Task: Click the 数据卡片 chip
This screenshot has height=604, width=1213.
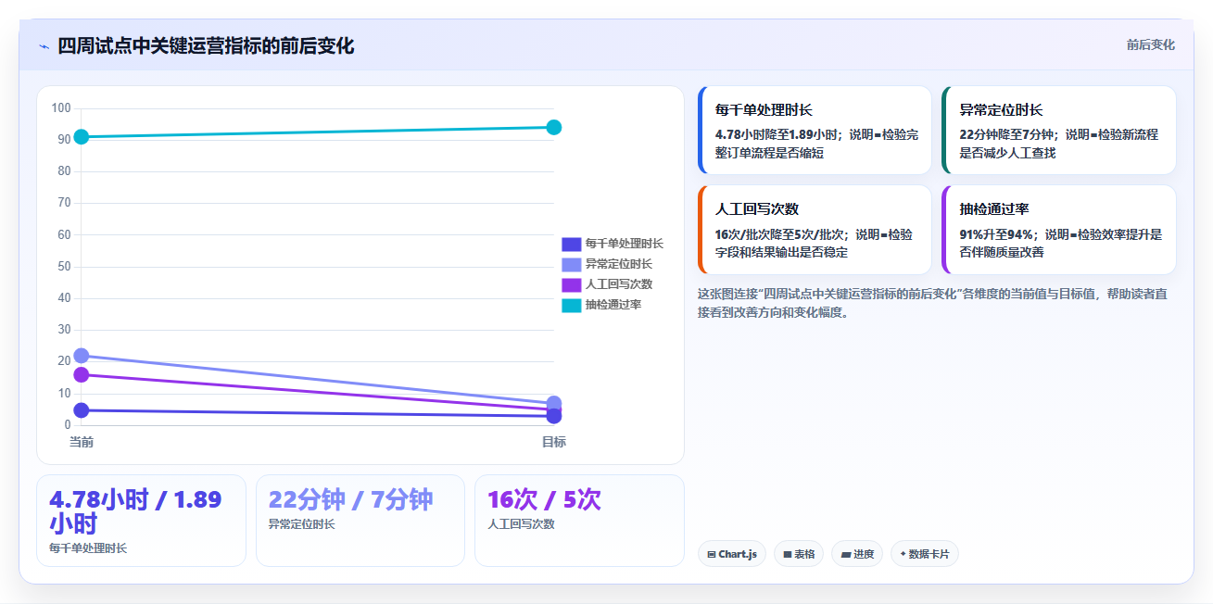Action: tap(925, 554)
